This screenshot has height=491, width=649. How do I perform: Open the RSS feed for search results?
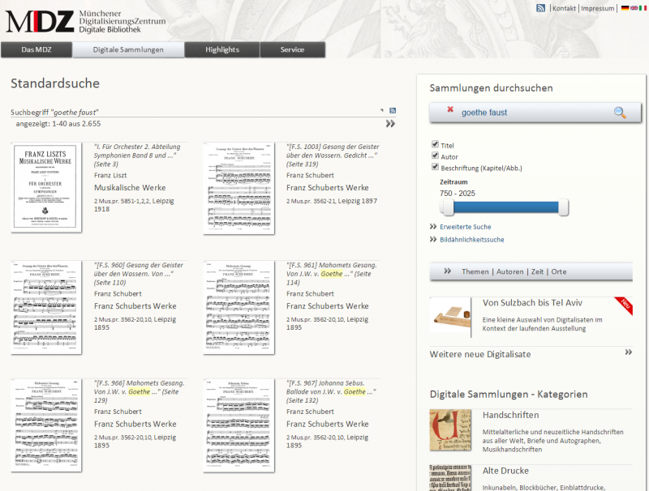(393, 110)
